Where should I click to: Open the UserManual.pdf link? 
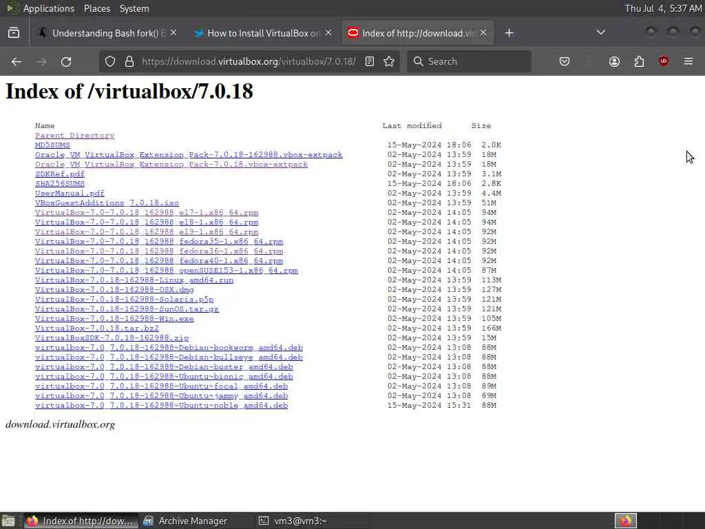pos(70,194)
